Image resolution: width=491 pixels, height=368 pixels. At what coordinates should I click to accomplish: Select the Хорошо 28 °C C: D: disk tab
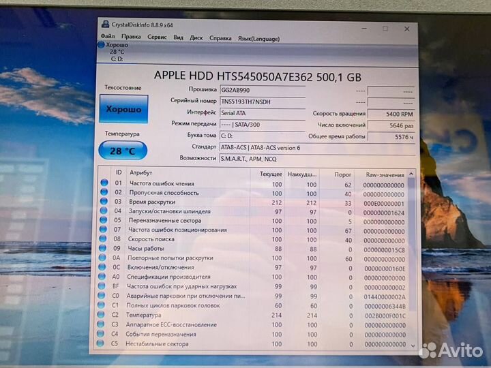[x=117, y=52]
